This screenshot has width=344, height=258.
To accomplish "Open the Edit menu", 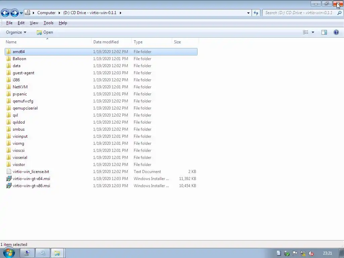I will click(x=21, y=23).
